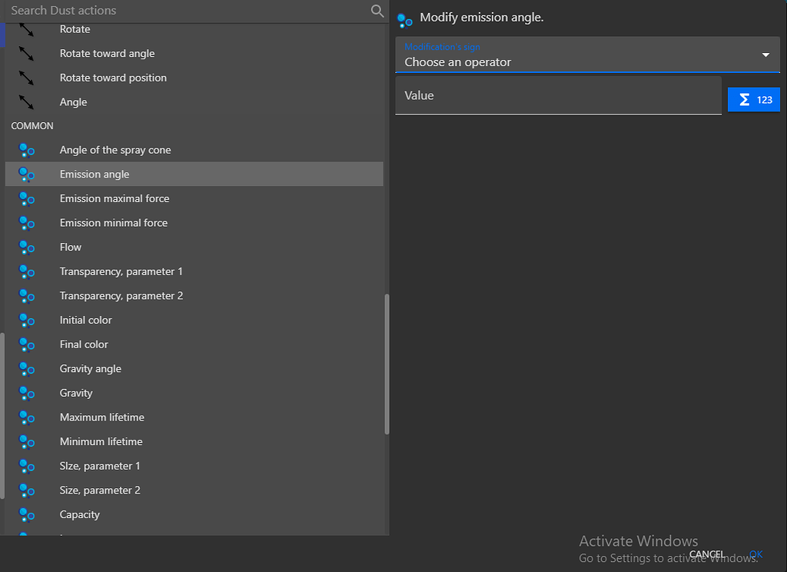Viewport: 787px width, 572px height.
Task: Select the Gravity angle action
Action: point(194,368)
